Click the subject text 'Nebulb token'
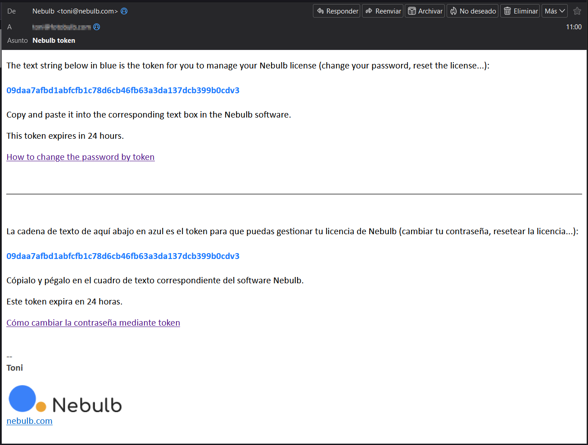 (x=54, y=41)
